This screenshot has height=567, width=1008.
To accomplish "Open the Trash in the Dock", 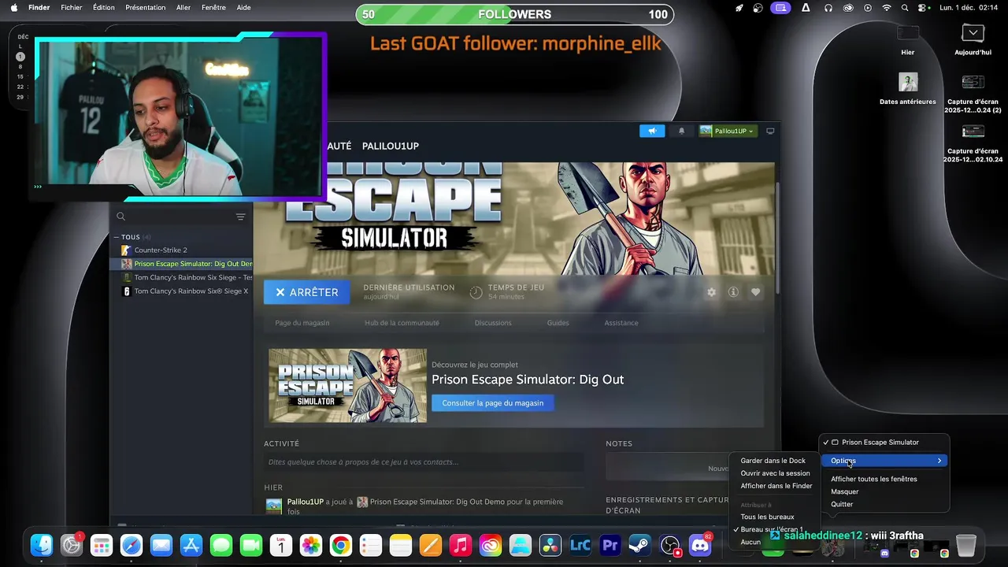I will tap(966, 545).
